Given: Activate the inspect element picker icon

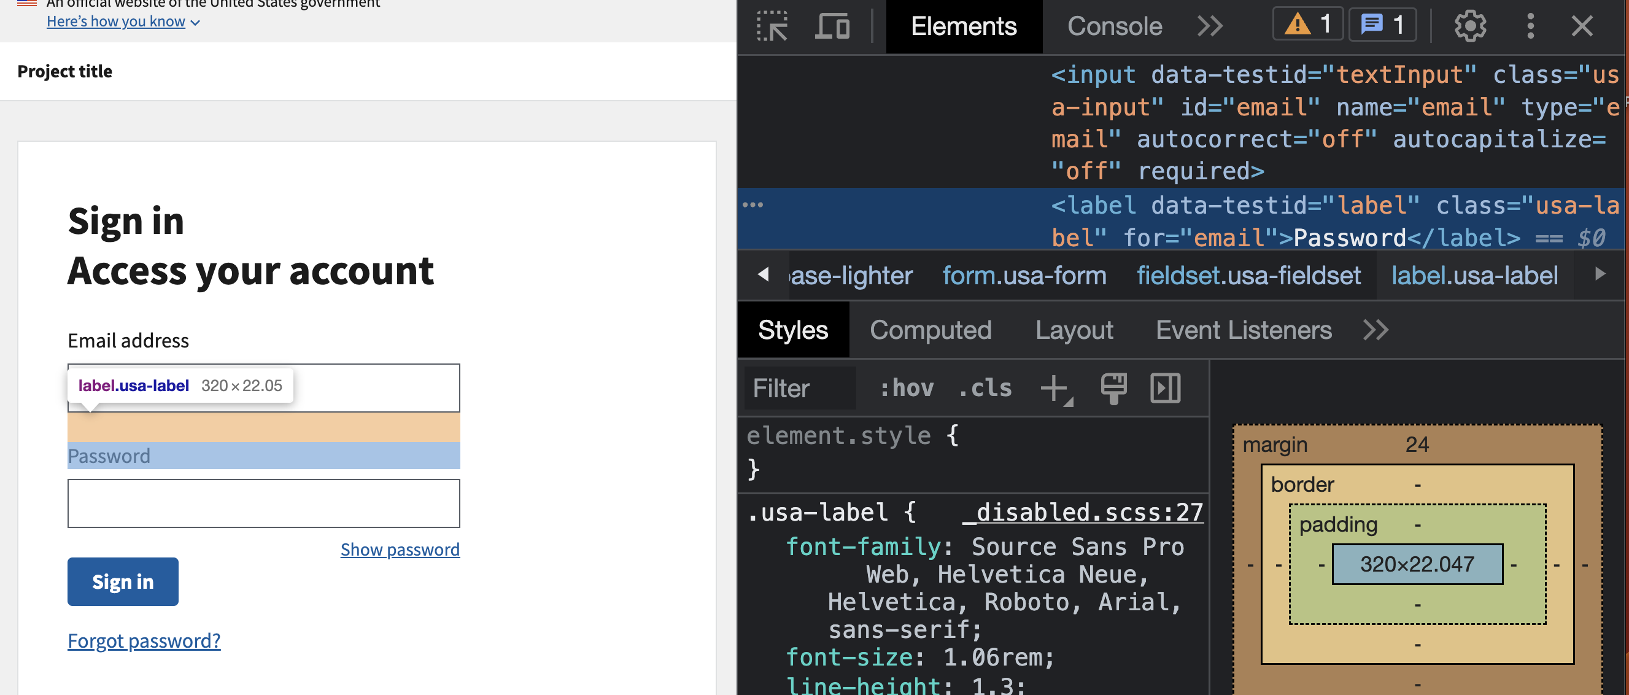Looking at the screenshot, I should [x=772, y=26].
